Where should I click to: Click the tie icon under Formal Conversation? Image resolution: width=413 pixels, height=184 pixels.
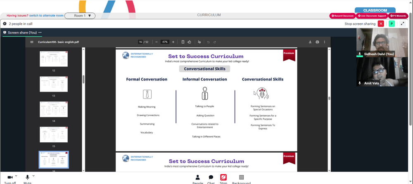147,94
